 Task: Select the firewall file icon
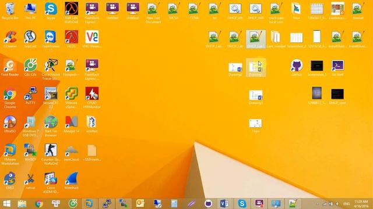358,10
